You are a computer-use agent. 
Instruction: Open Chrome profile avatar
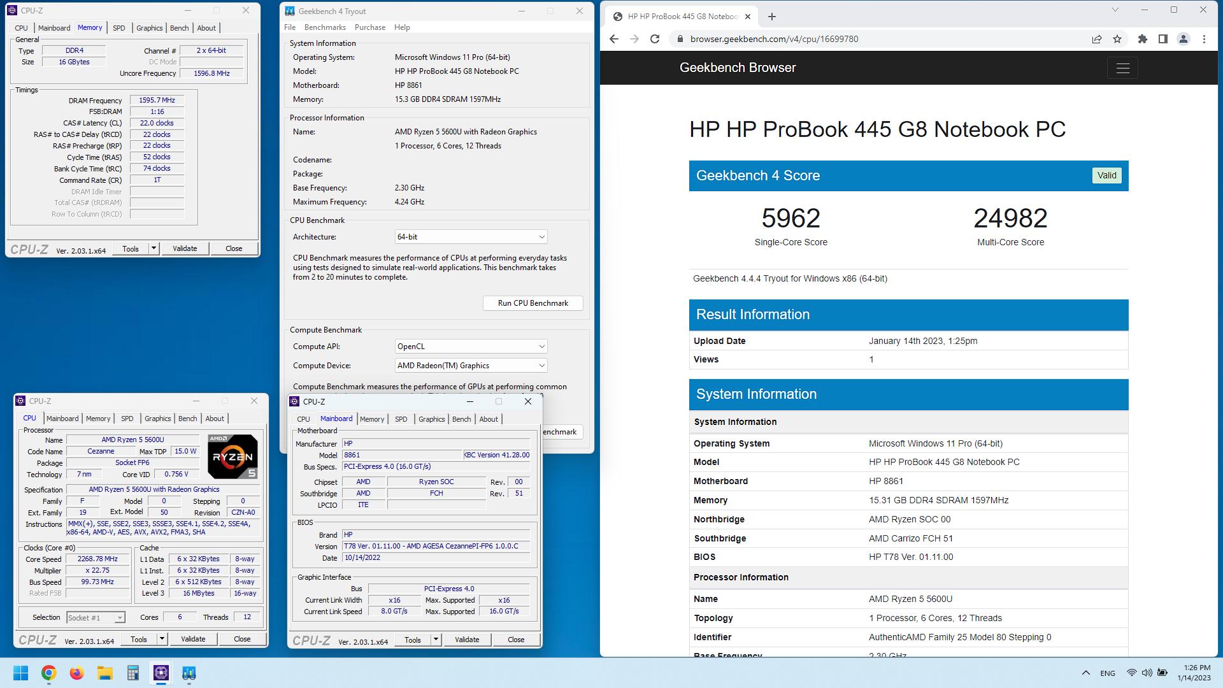[1184, 39]
